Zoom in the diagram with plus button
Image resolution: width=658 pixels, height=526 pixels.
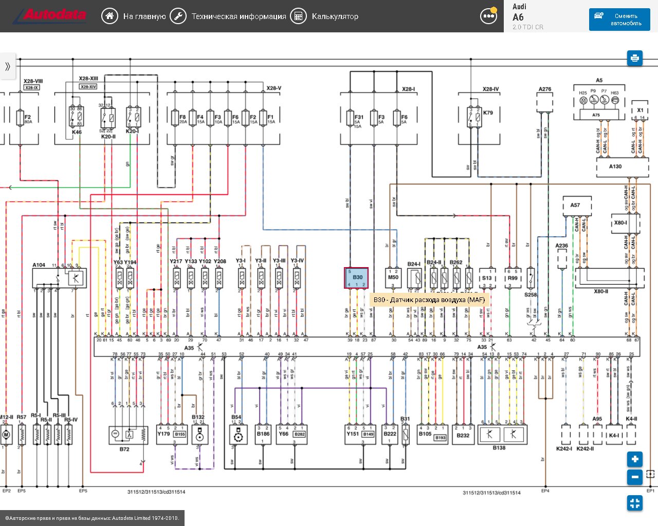pos(635,459)
